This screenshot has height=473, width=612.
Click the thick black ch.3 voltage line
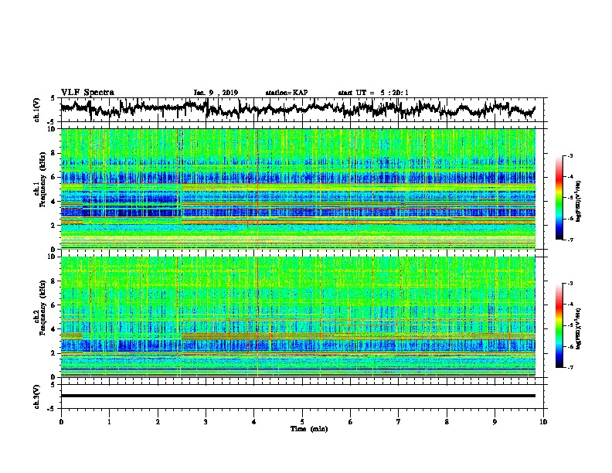click(297, 396)
